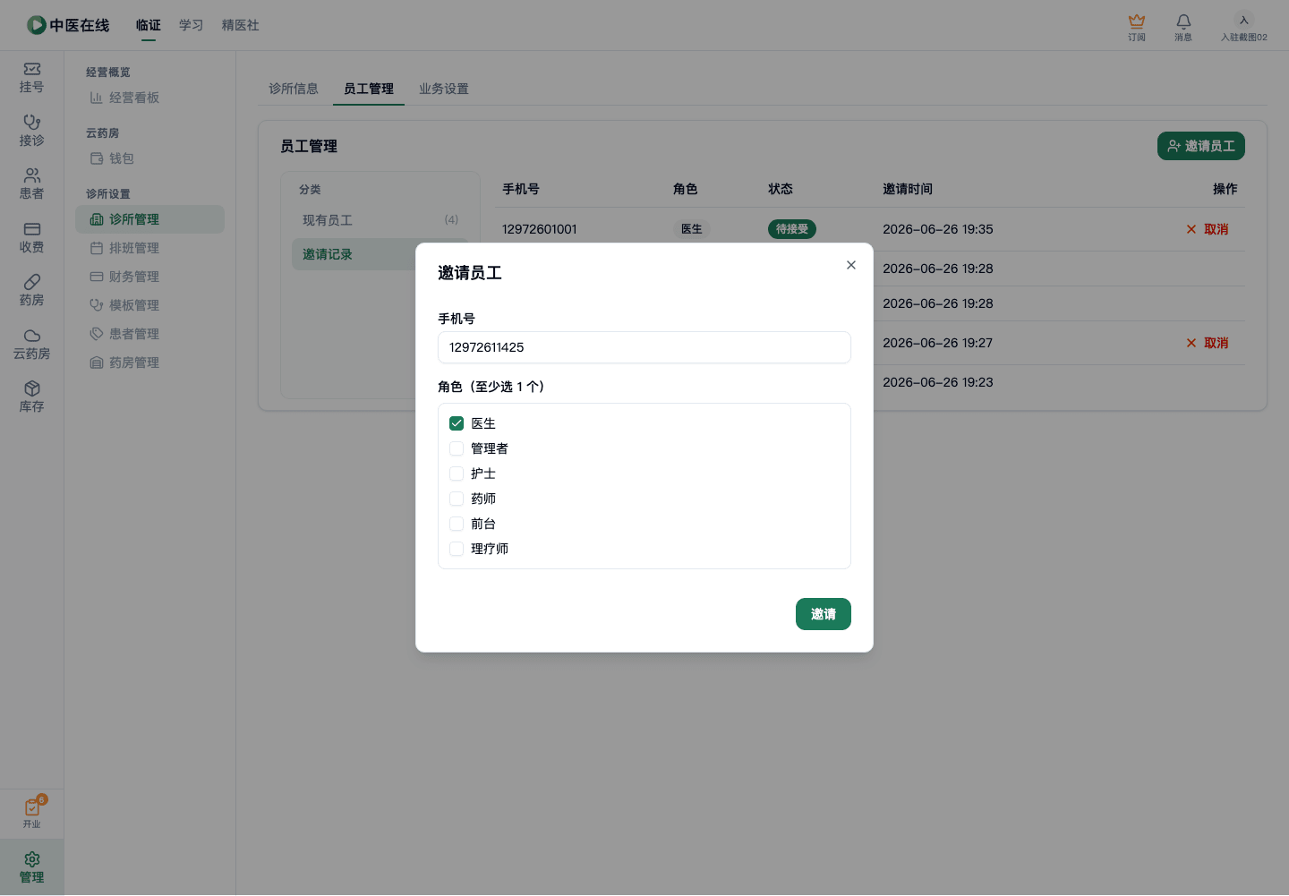Click the 医生 role tag in table

click(x=692, y=229)
